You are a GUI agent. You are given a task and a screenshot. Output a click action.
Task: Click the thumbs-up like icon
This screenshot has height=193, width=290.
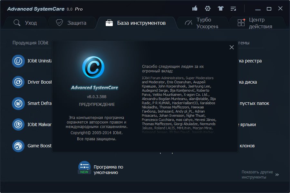[x=195, y=8]
